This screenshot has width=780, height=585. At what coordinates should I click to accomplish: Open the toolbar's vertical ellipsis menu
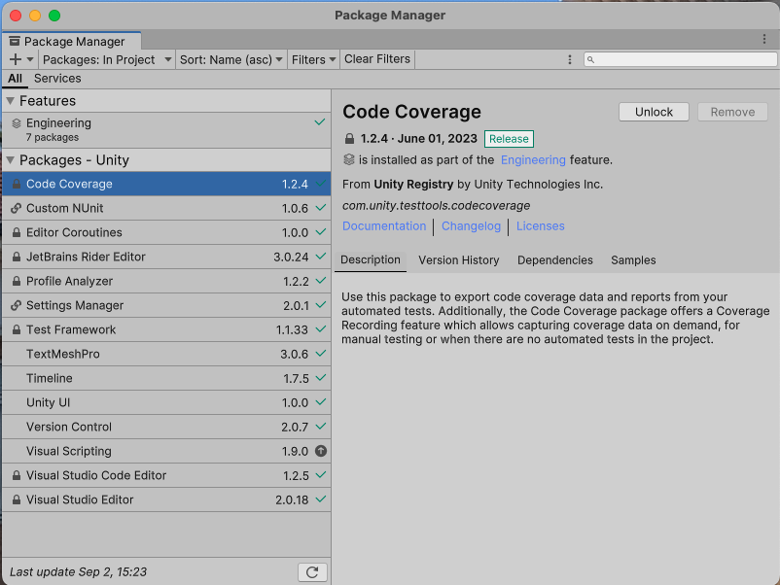(570, 59)
